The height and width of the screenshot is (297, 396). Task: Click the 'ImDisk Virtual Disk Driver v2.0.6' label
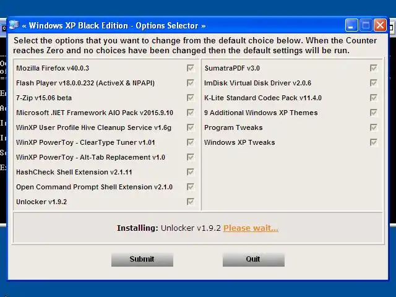pos(258,83)
